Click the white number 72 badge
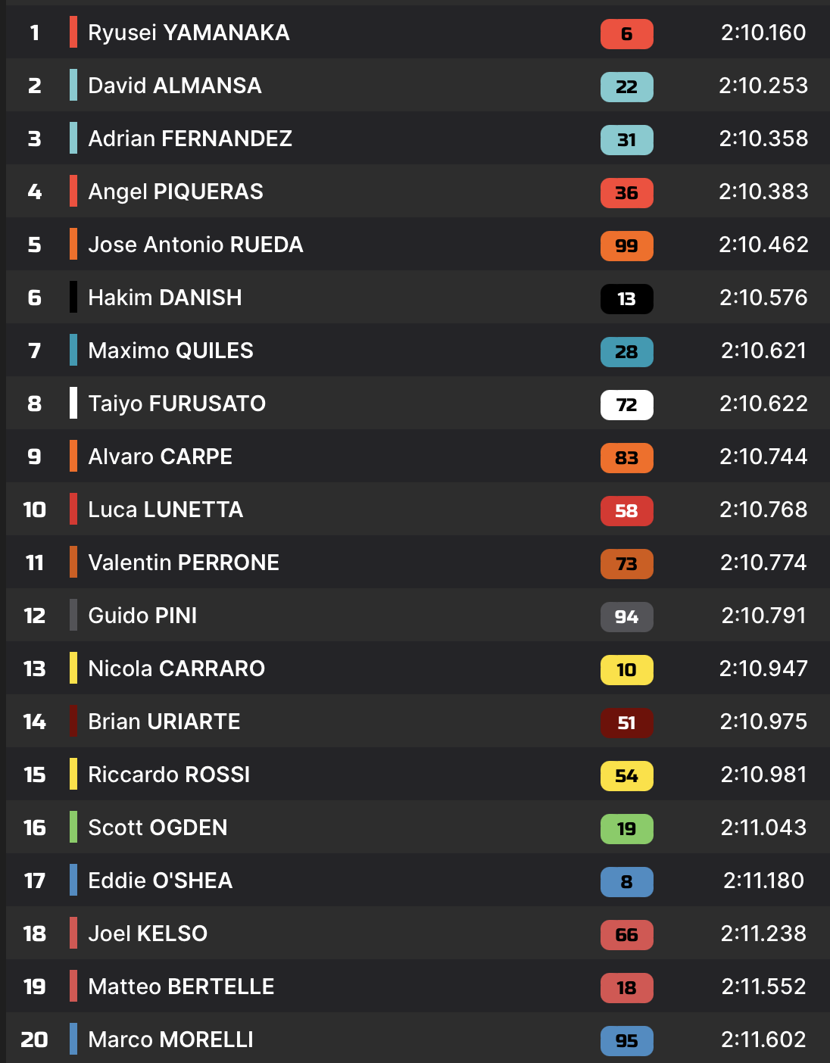 point(626,404)
